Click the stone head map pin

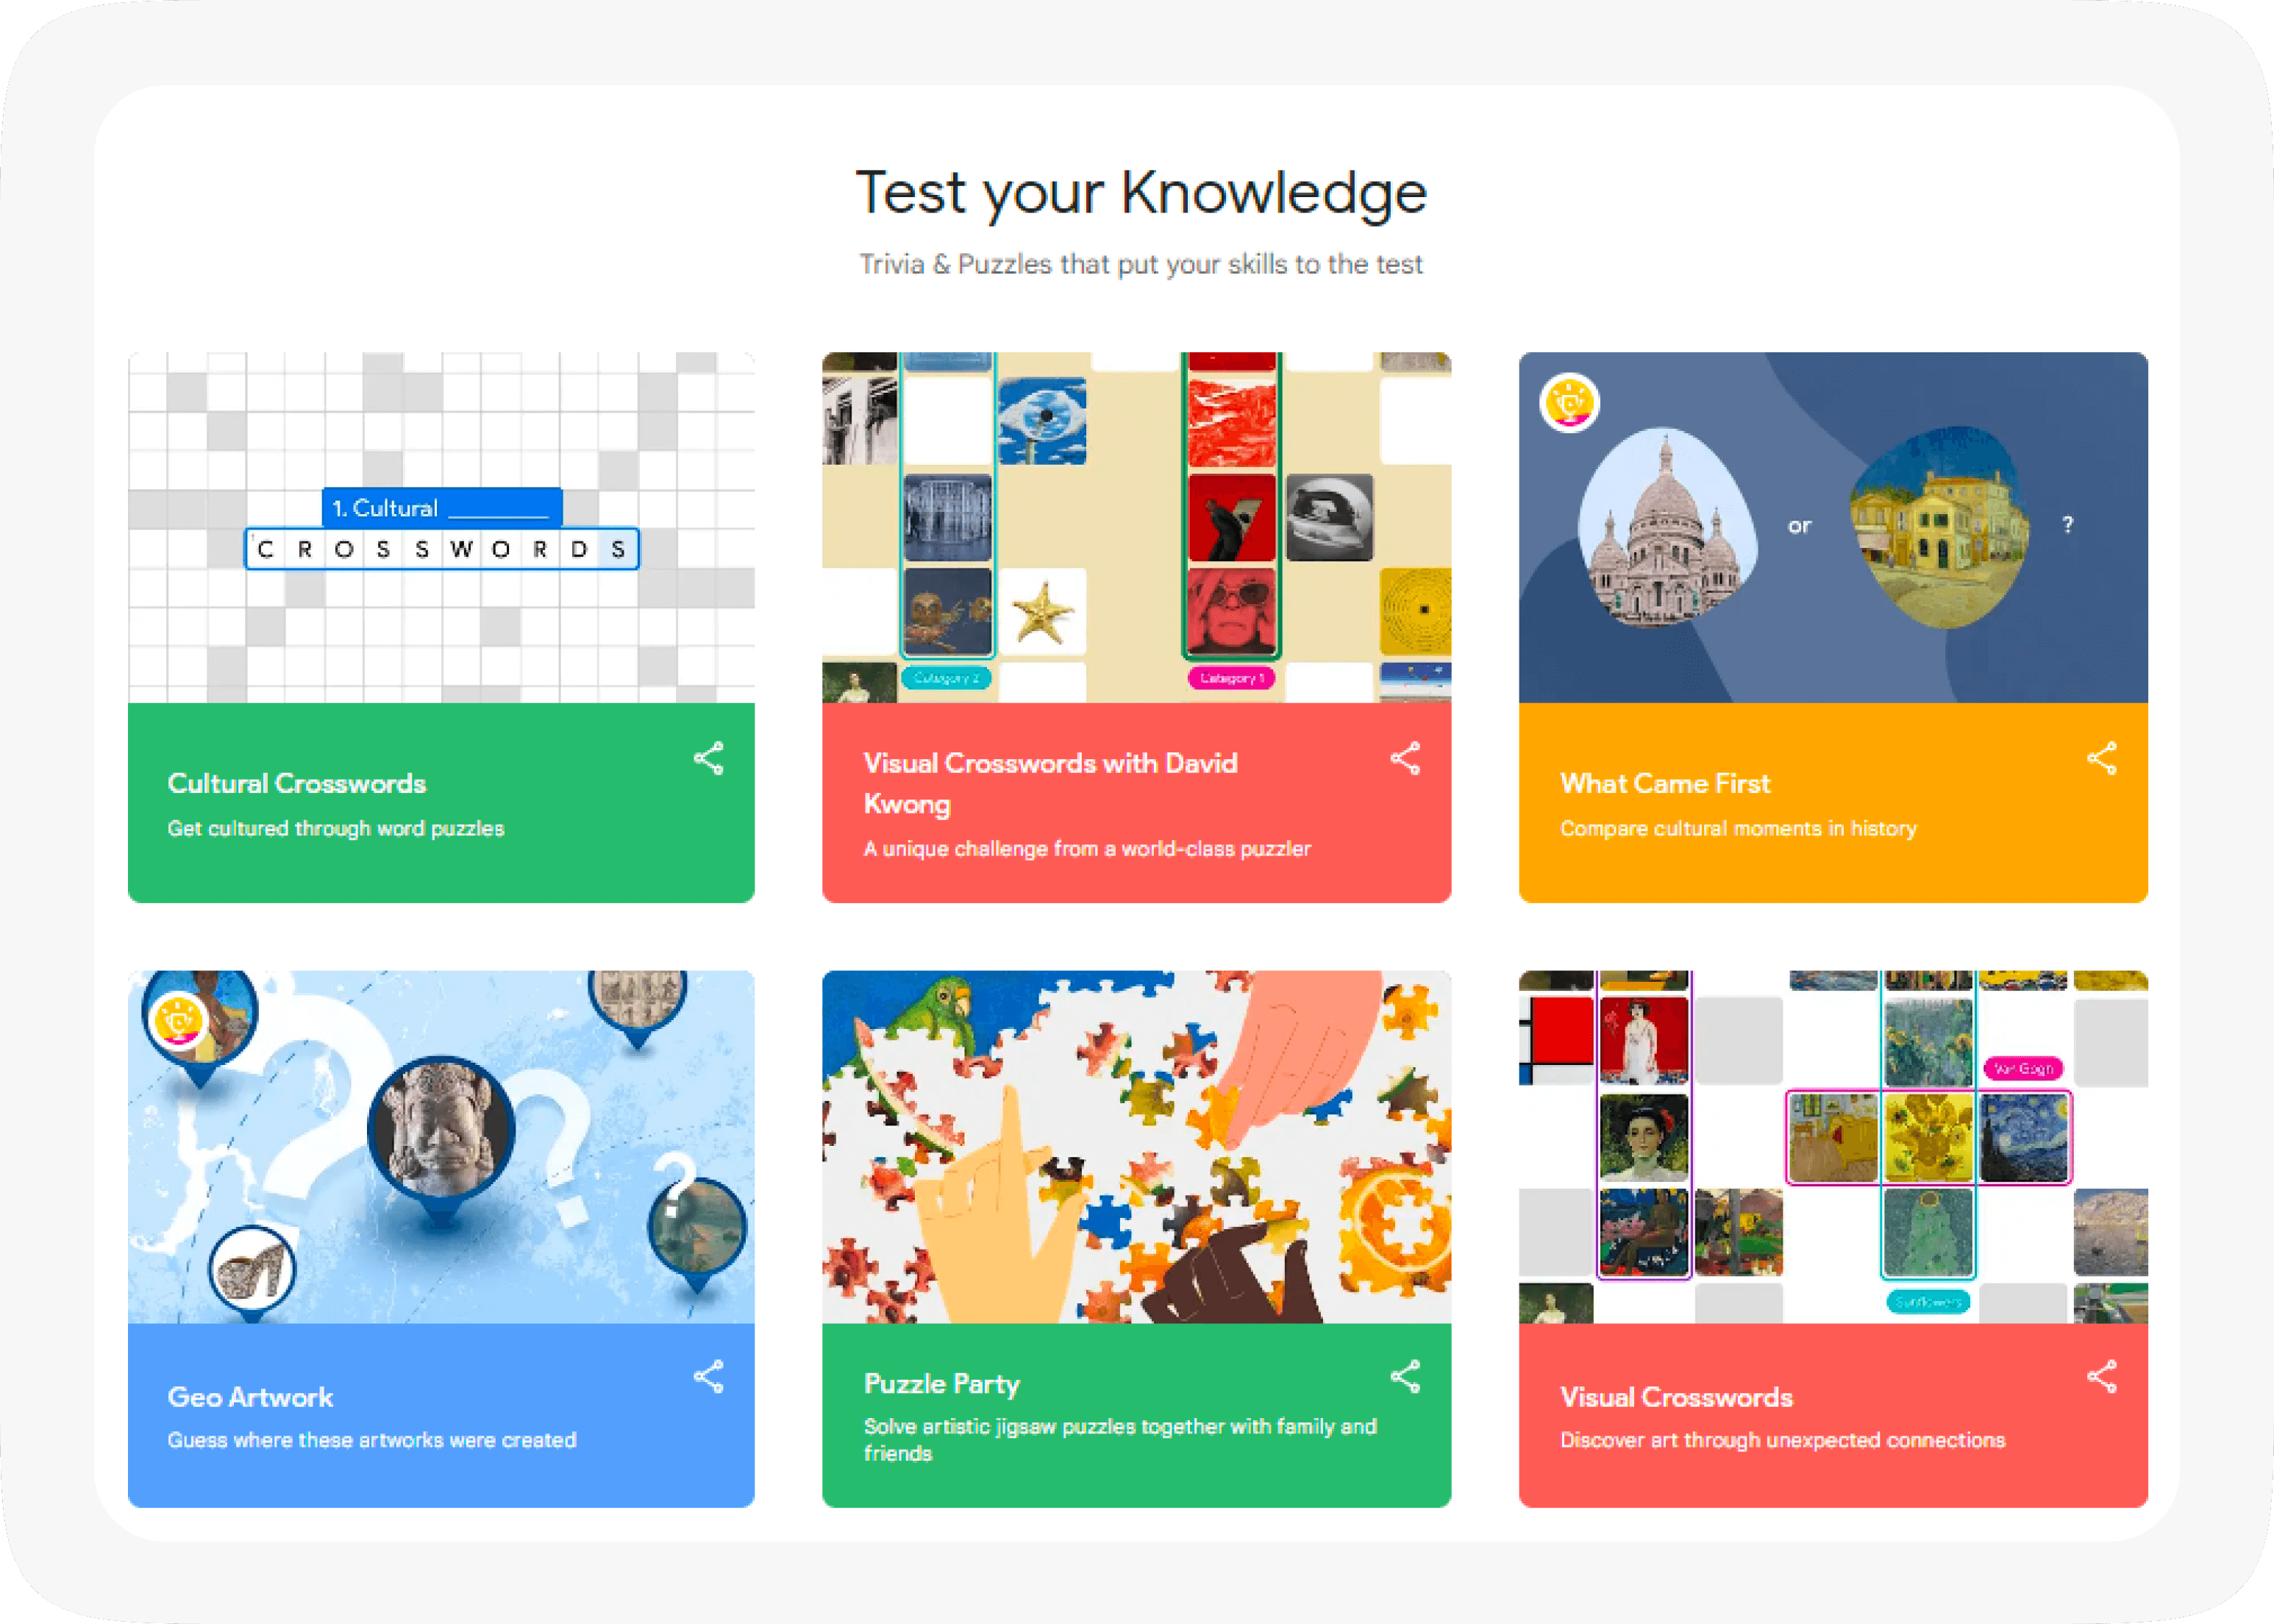click(441, 1130)
